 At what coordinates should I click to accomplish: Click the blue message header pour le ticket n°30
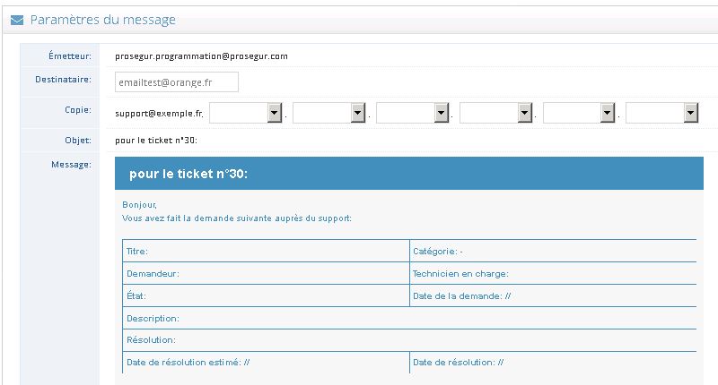(409, 174)
